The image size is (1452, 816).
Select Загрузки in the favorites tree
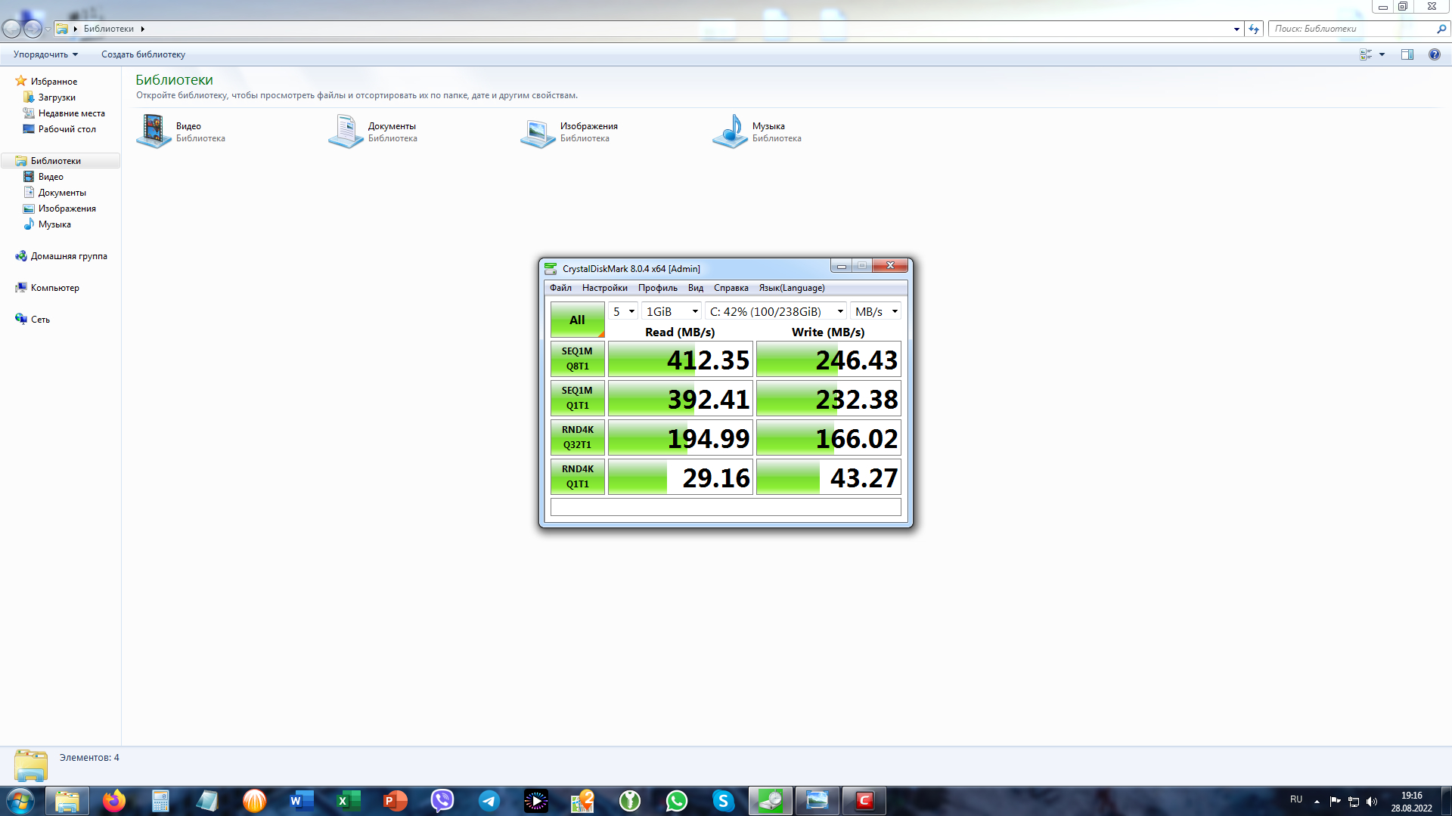point(57,97)
